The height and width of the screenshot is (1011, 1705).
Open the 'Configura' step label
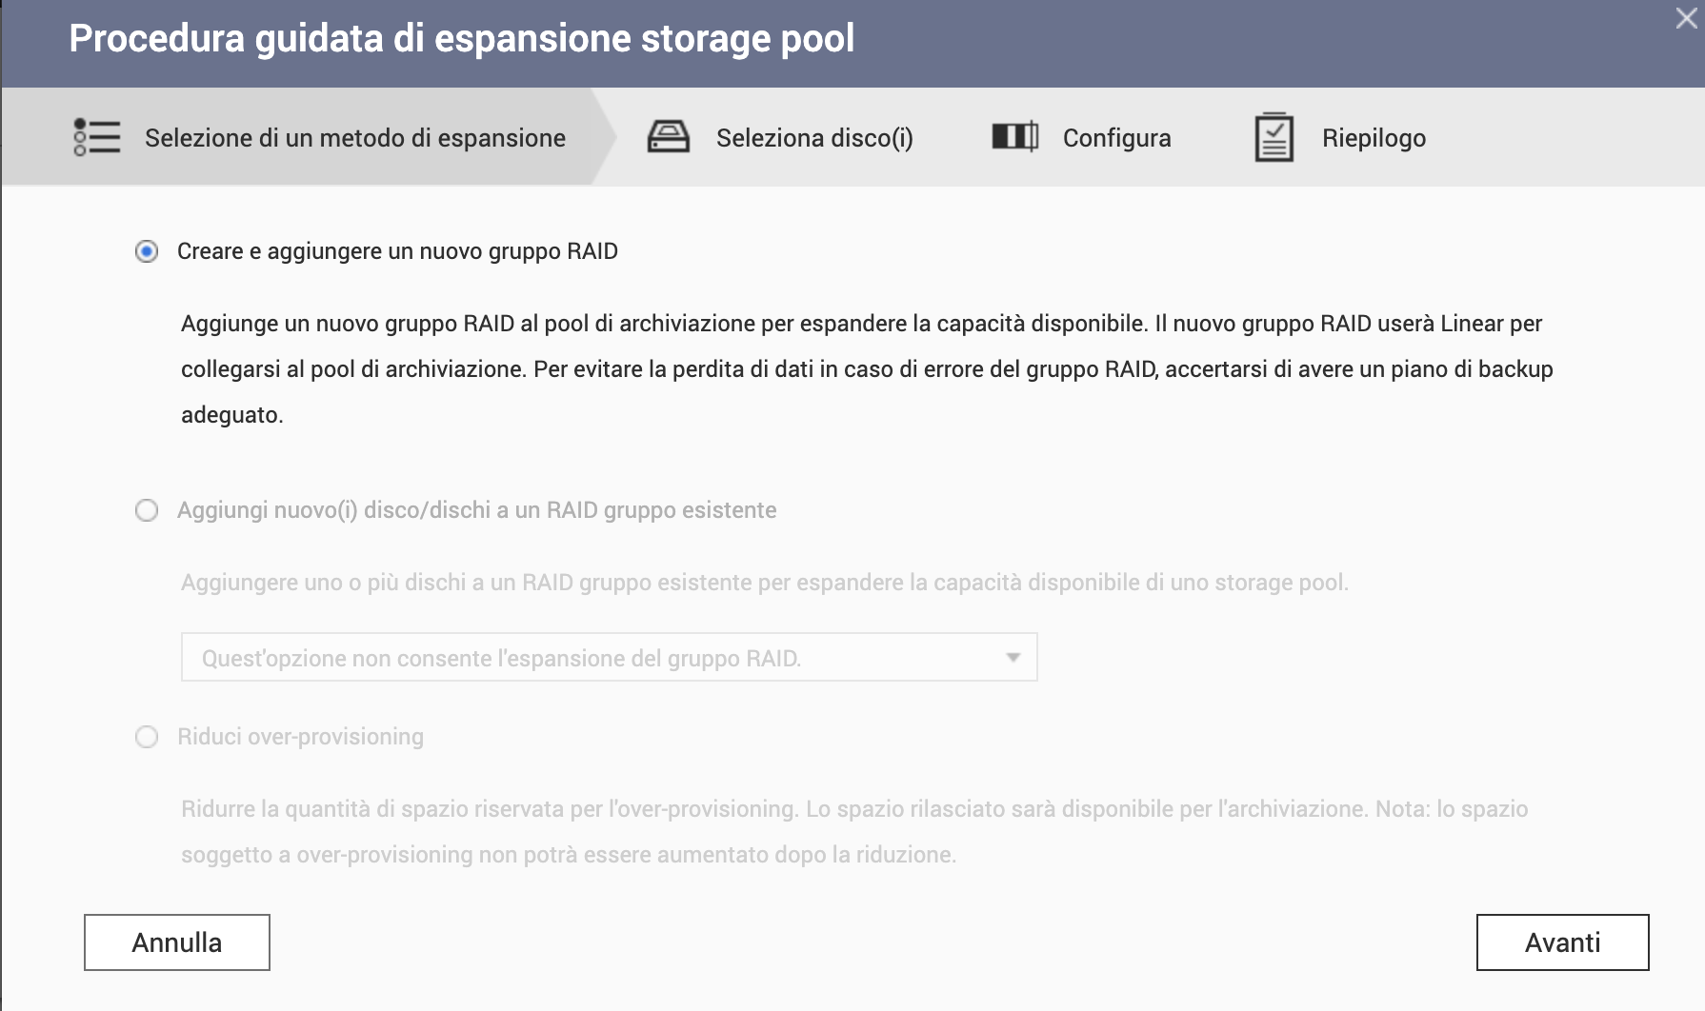tap(1116, 138)
